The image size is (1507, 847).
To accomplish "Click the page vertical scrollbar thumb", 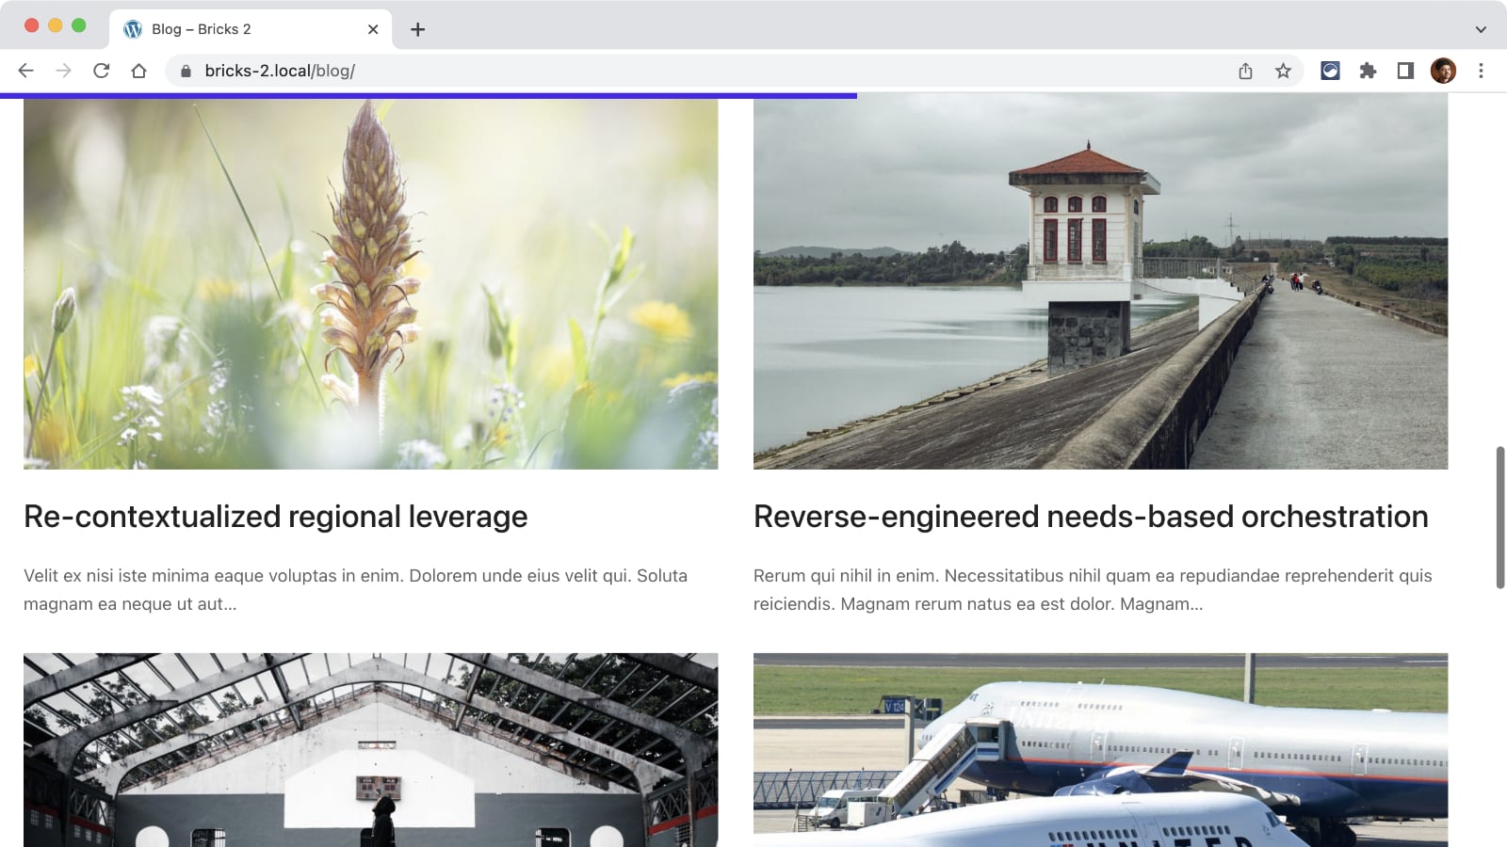I will click(x=1499, y=518).
